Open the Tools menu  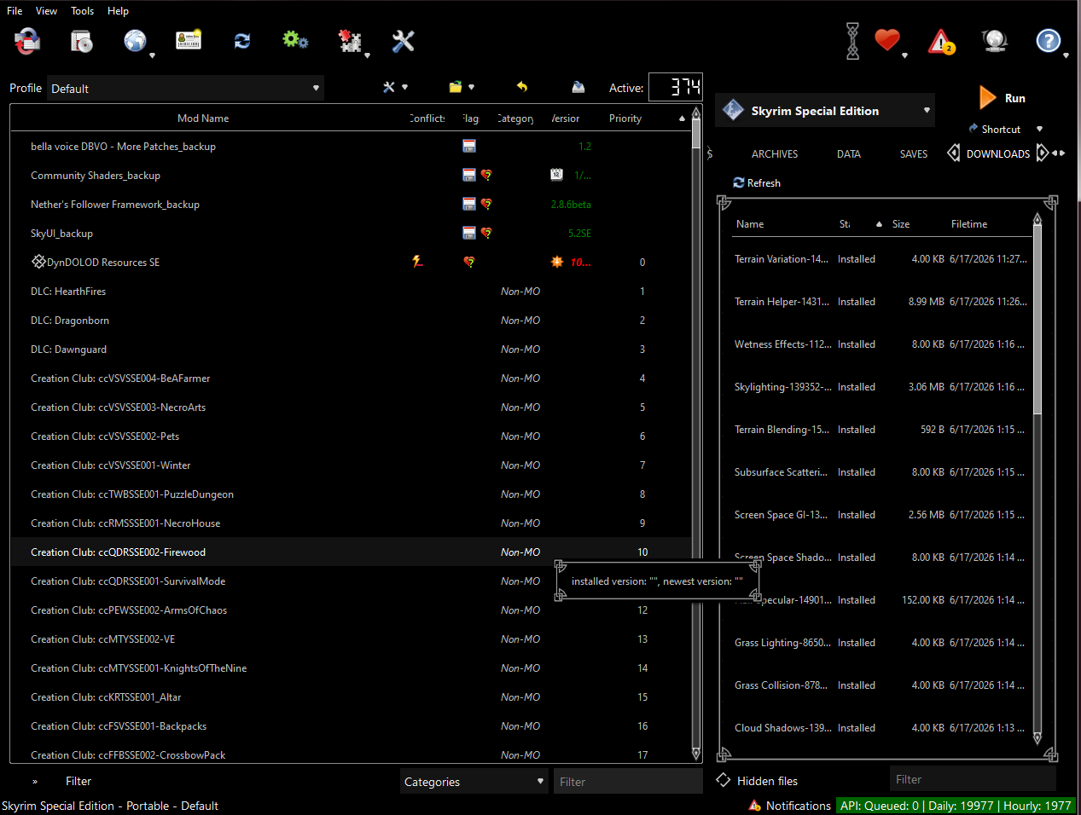(83, 11)
